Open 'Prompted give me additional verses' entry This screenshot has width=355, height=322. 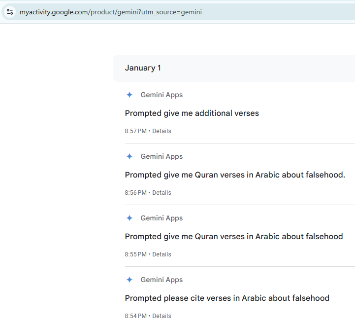(192, 113)
